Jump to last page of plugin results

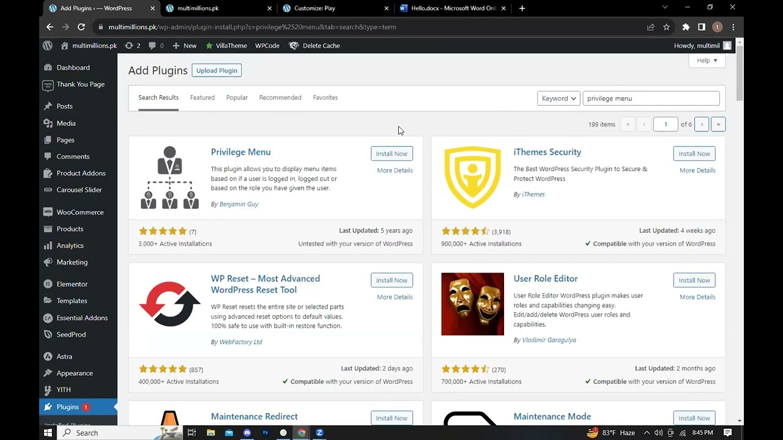[718, 125]
